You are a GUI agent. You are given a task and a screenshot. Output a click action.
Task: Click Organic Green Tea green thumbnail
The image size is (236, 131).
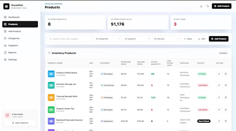coord(51,110)
